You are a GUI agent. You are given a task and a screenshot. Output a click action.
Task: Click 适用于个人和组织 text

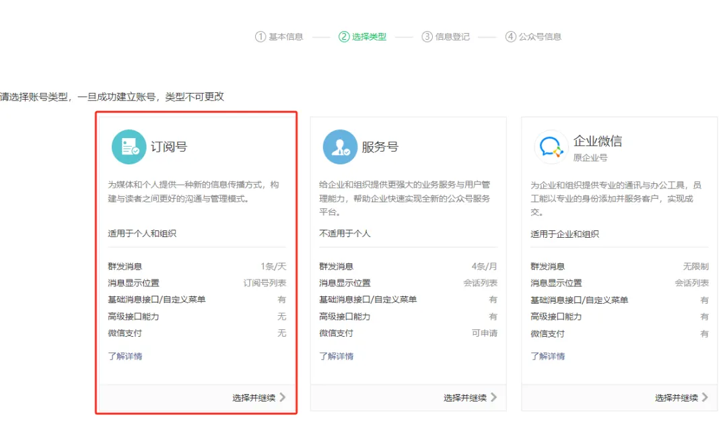point(142,234)
